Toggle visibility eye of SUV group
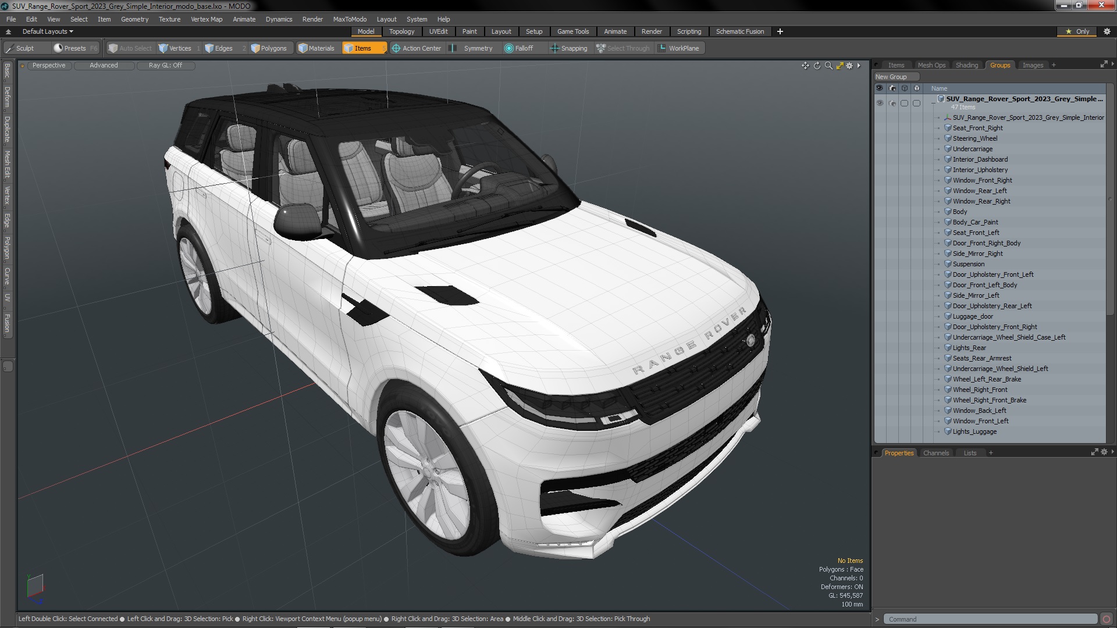The height and width of the screenshot is (628, 1117). pyautogui.click(x=880, y=103)
